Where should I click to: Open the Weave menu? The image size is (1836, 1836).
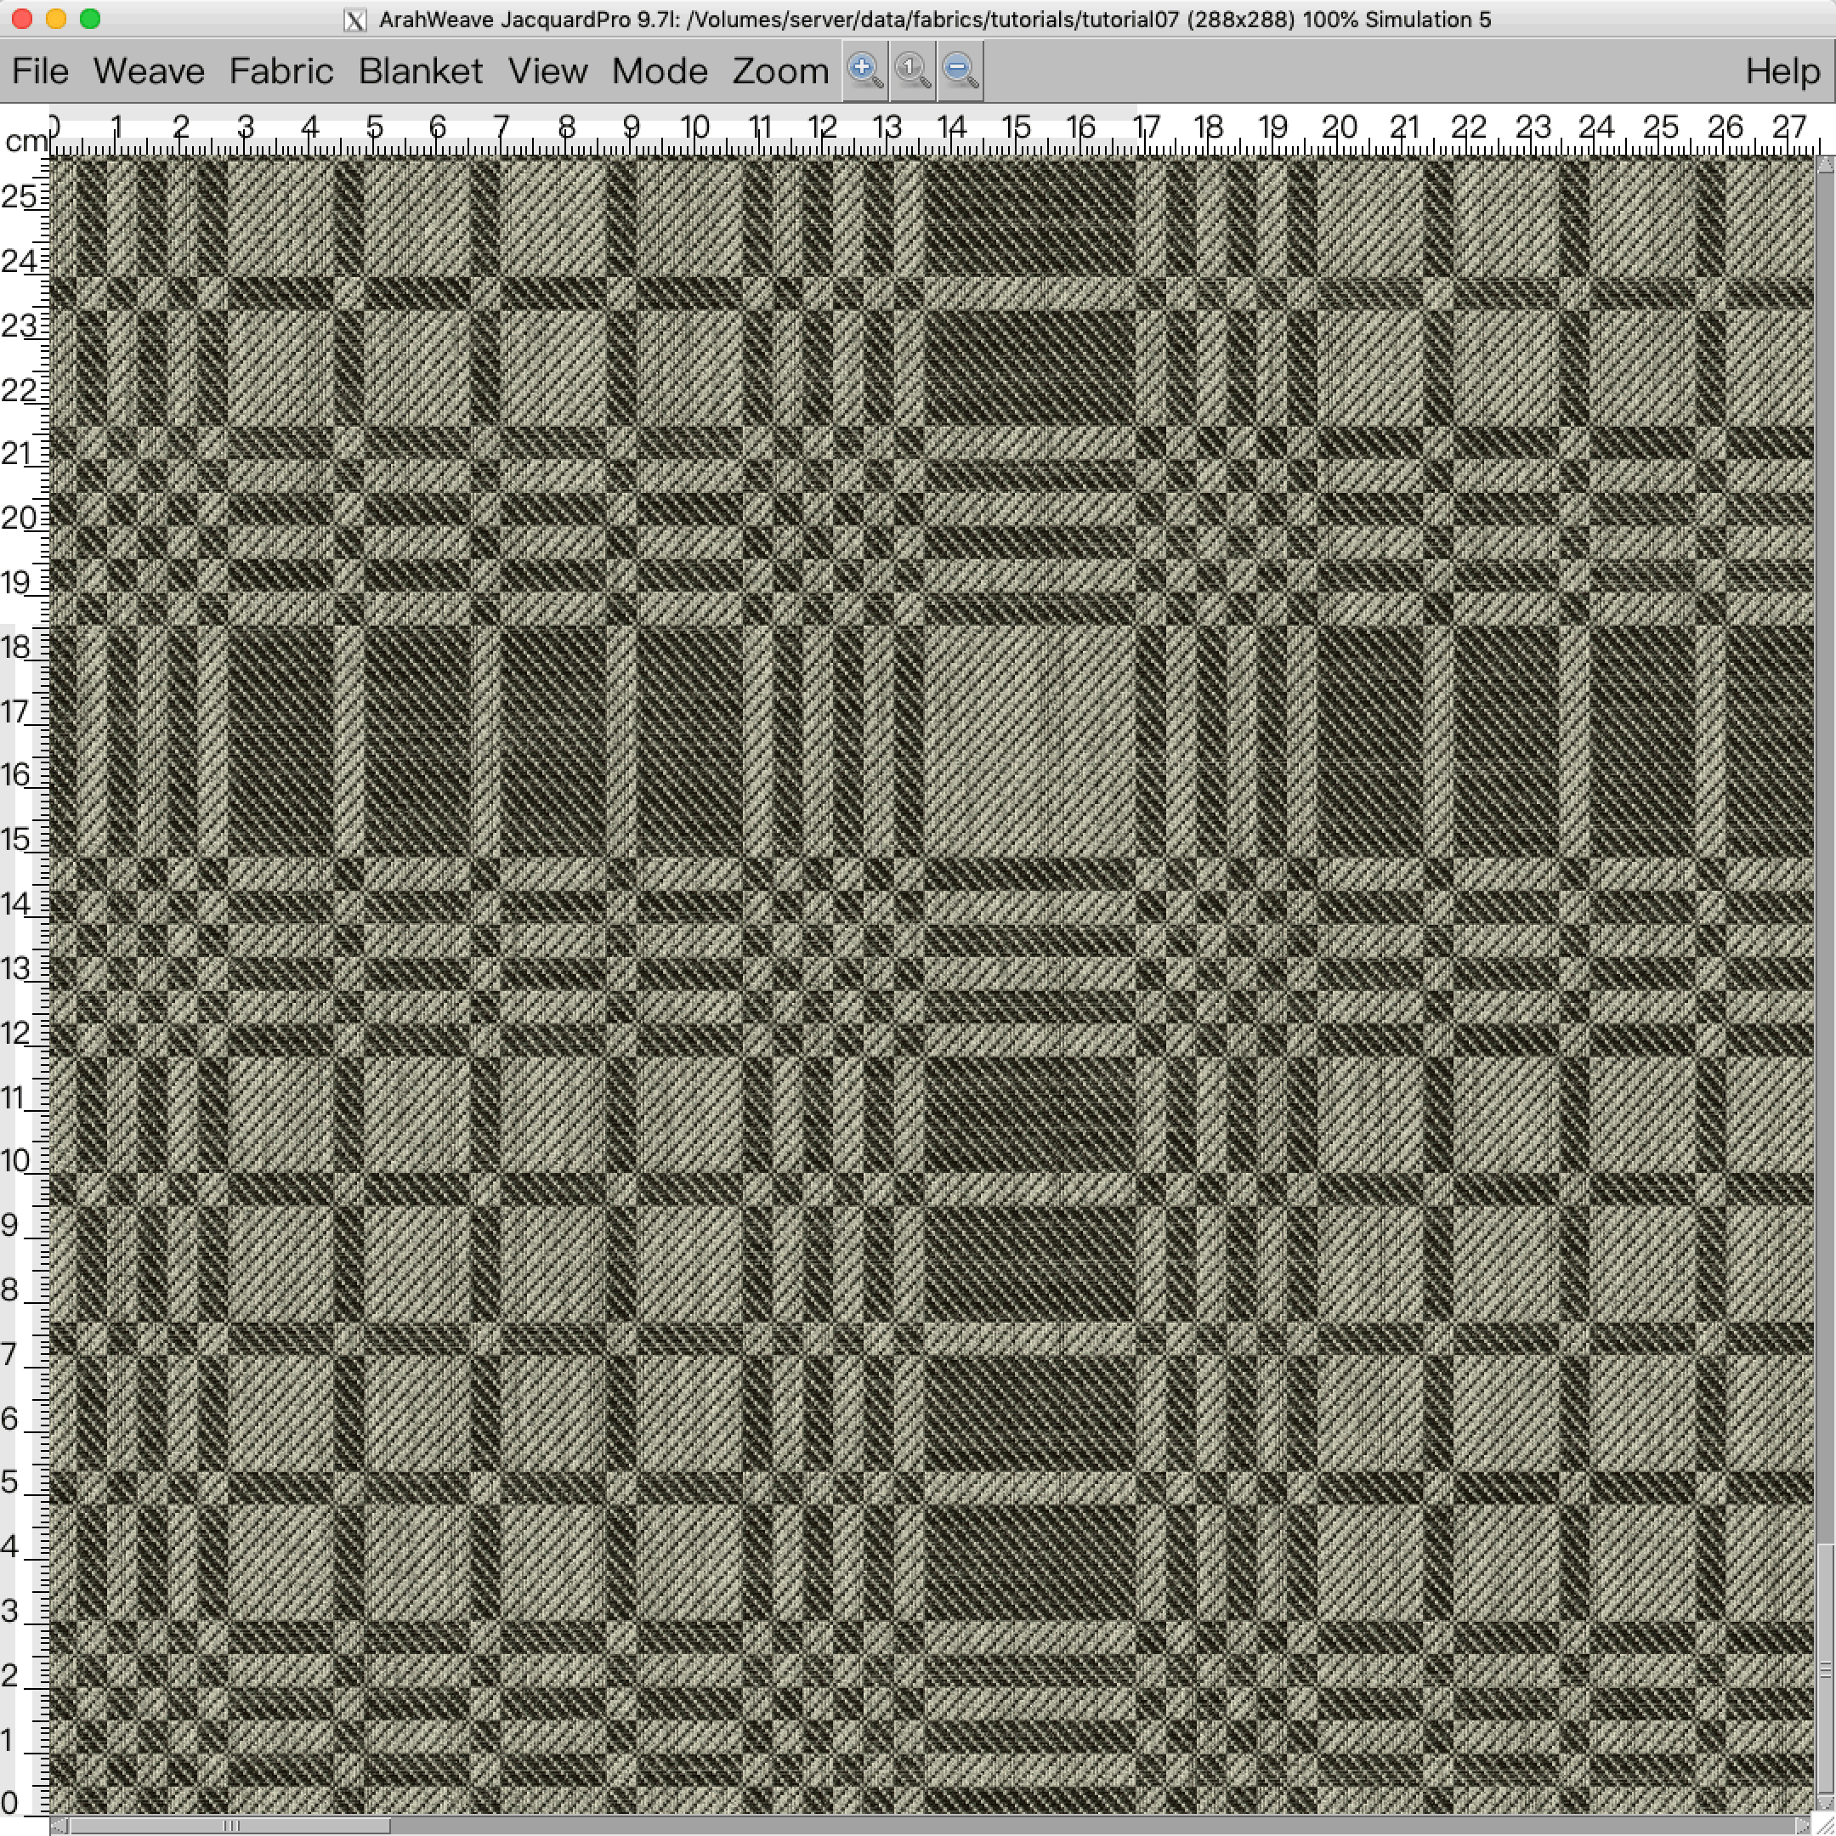[x=150, y=71]
